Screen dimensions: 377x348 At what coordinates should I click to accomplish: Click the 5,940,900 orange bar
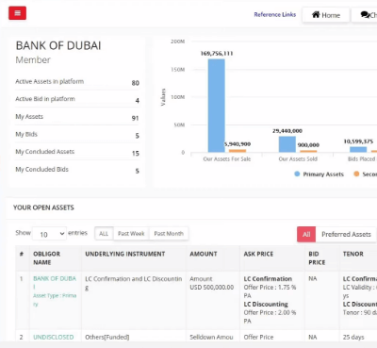click(x=238, y=151)
